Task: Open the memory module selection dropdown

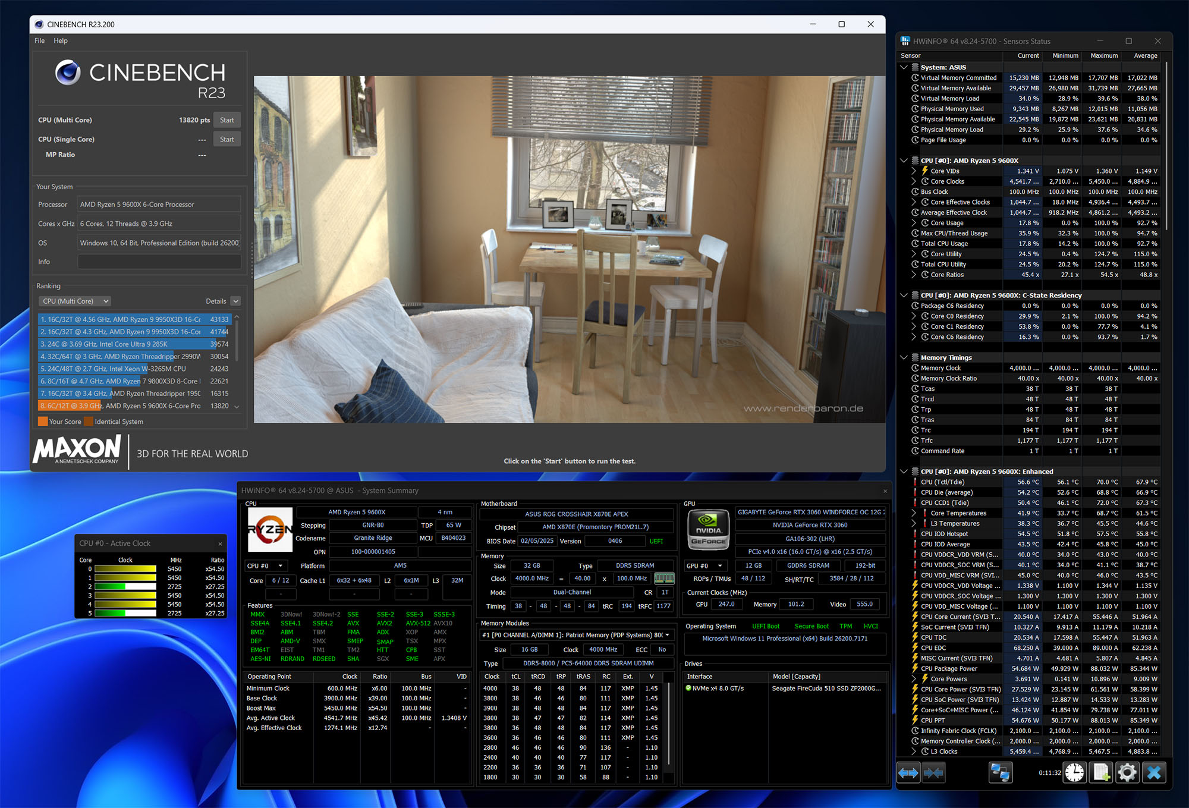Action: pos(577,635)
